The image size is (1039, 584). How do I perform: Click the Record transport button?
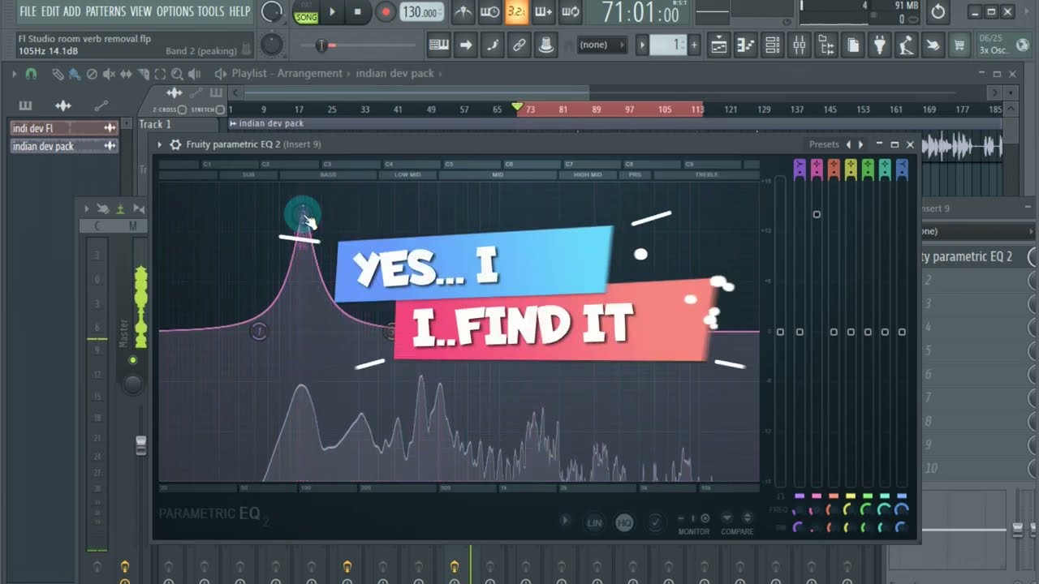click(386, 12)
